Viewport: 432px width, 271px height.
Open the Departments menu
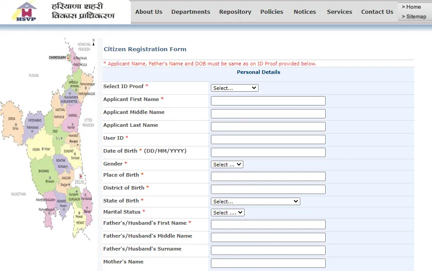click(190, 12)
